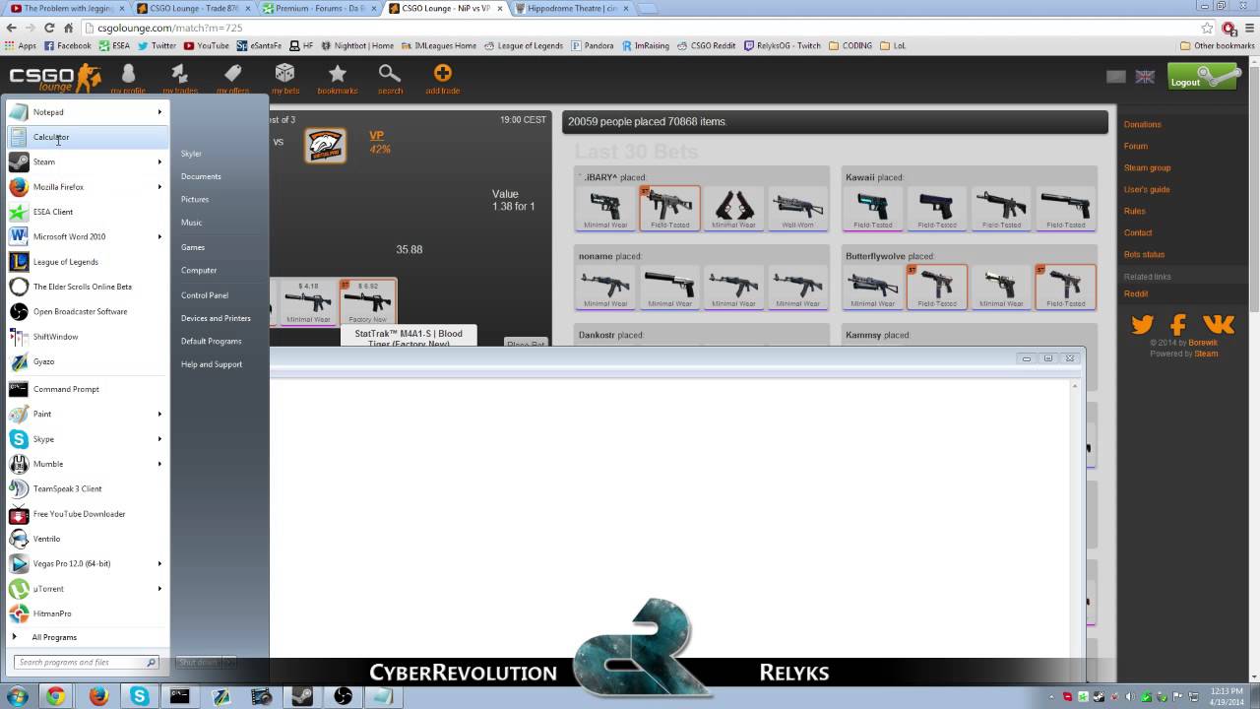The width and height of the screenshot is (1260, 709).
Task: Expand the Skype jump list arrow
Action: pos(159,439)
